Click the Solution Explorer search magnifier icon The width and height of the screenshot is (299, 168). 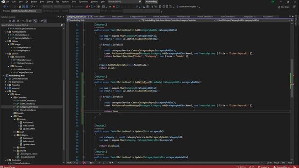point(62,25)
